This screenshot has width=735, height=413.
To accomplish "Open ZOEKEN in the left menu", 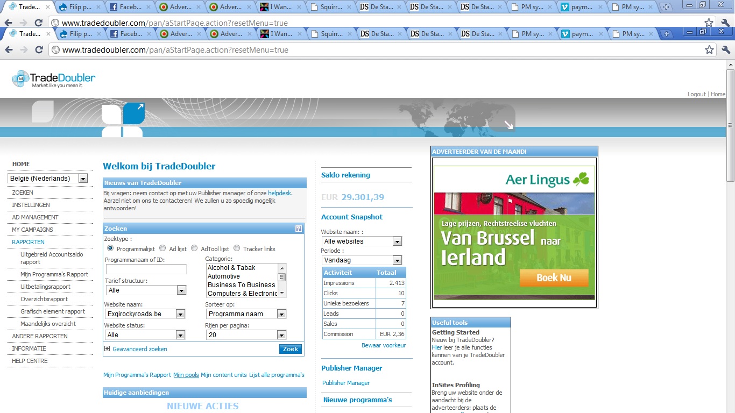I will [x=23, y=193].
